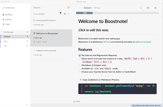Screen dimensions: 163x107
Task: Click the Search field
Action: tap(49, 8)
